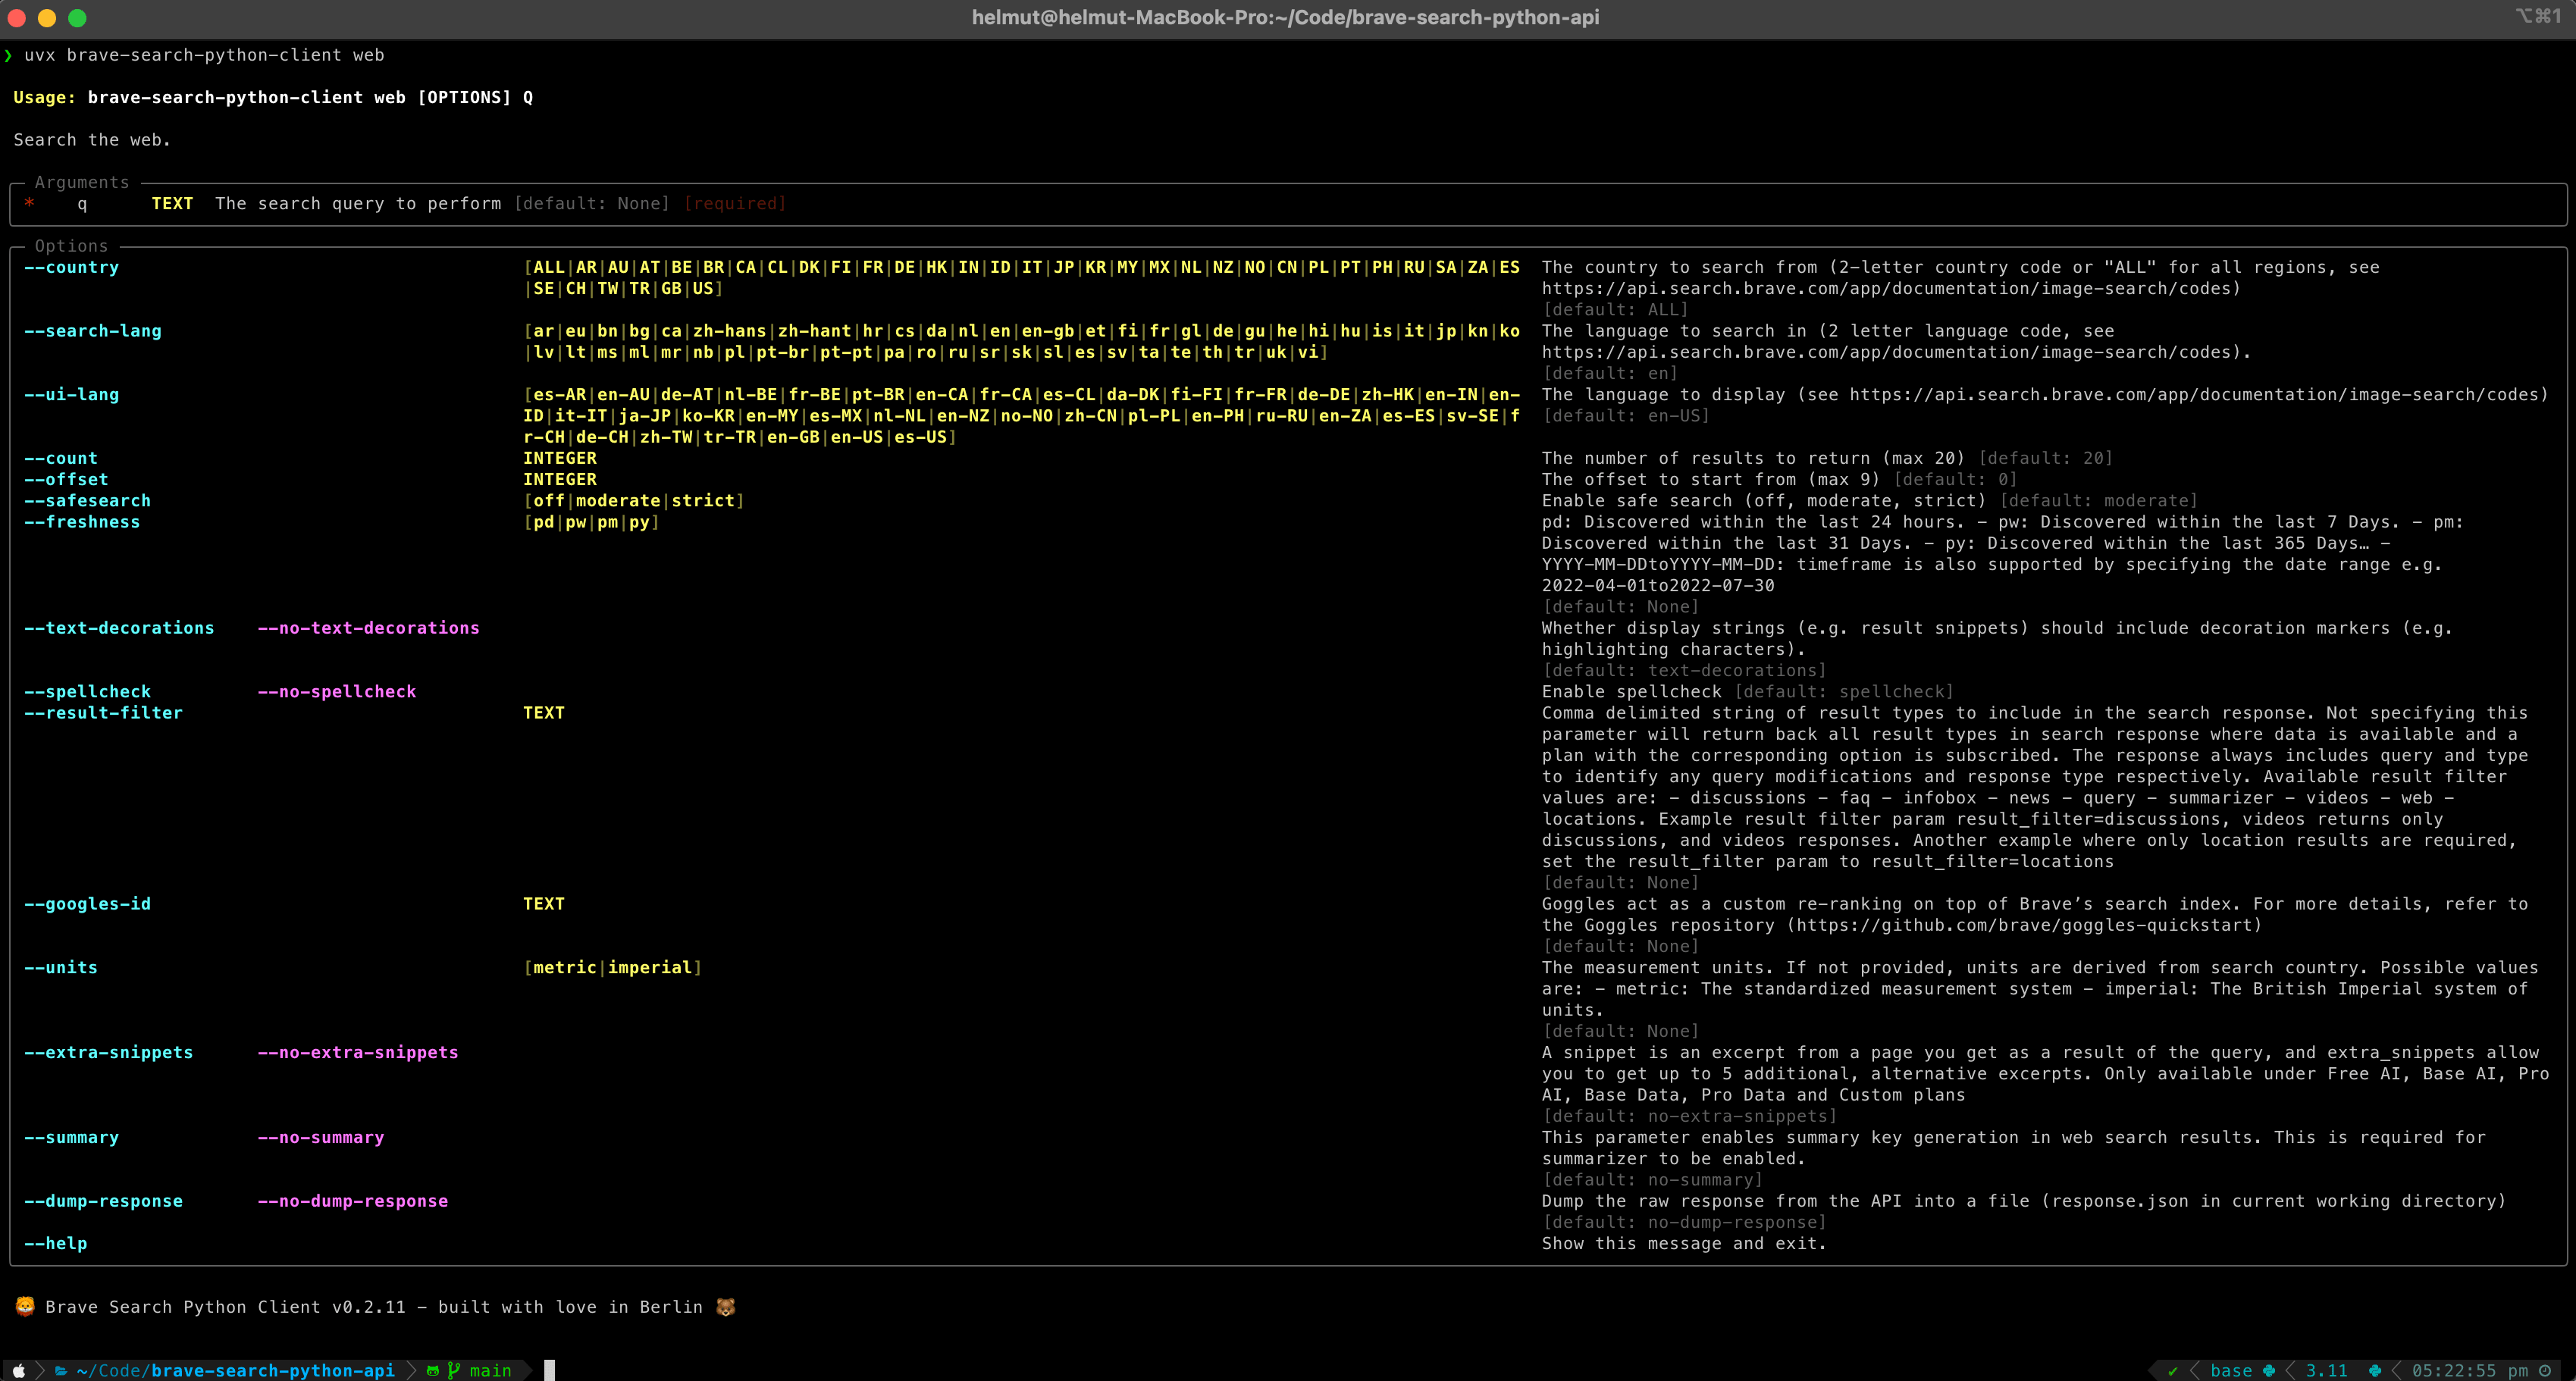Click the [default: moderate] safesearch text

(x=2098, y=500)
